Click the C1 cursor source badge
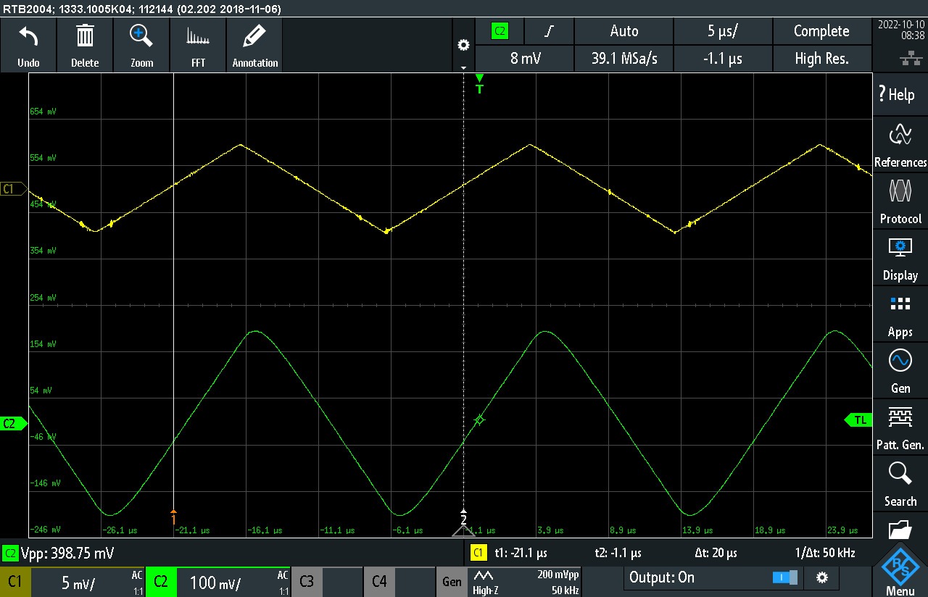 [478, 553]
